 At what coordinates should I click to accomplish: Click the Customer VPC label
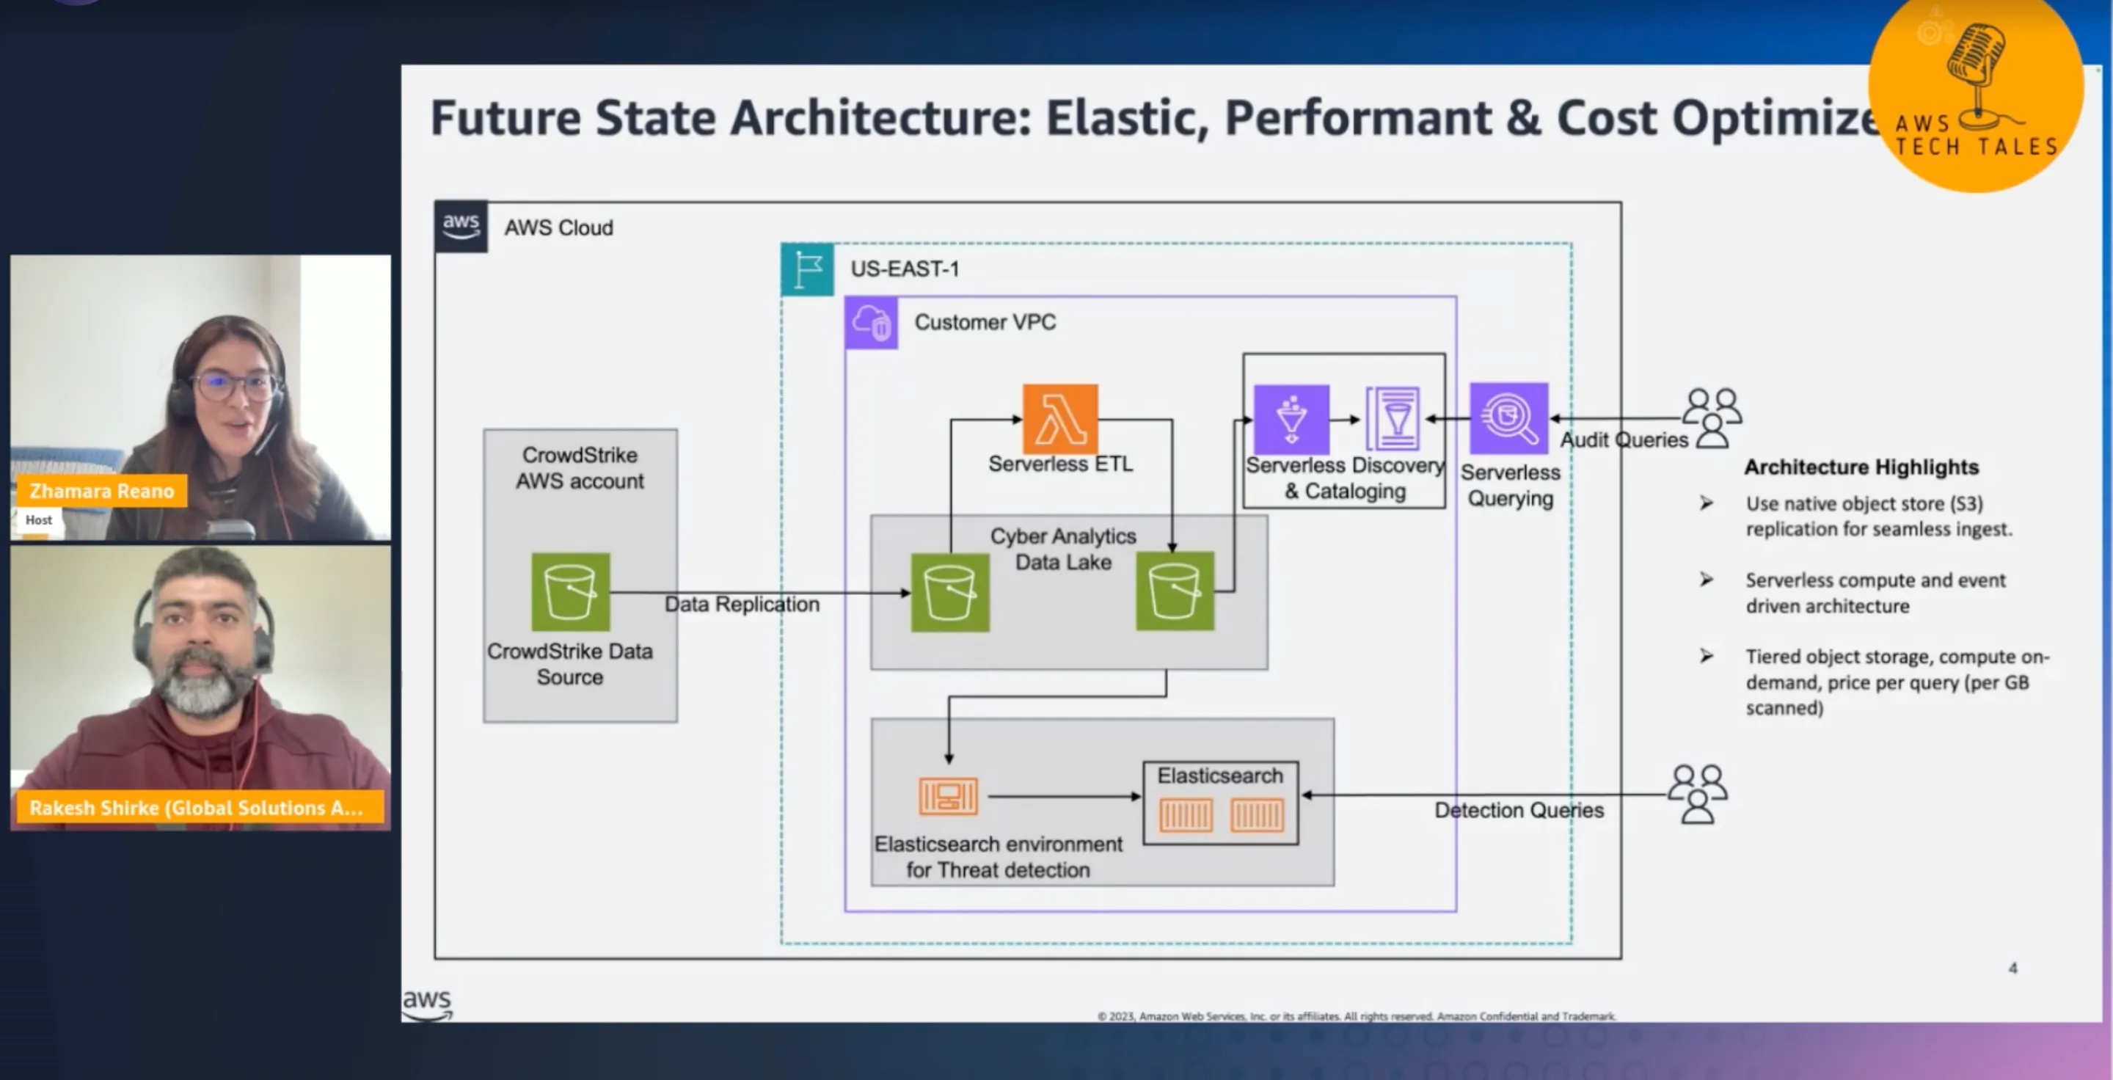tap(985, 321)
